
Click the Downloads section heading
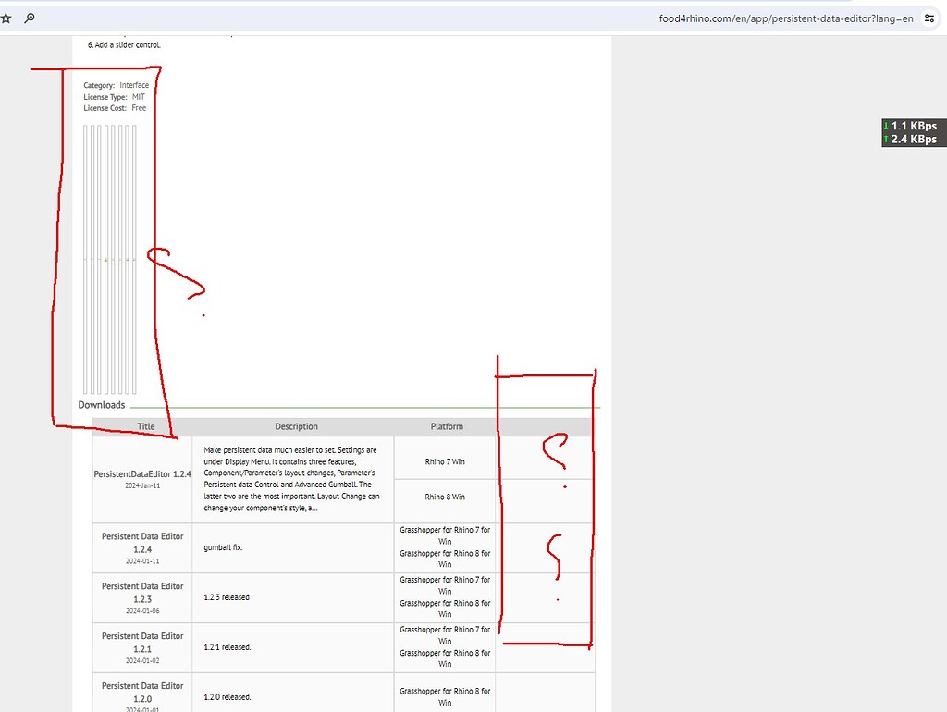pos(102,404)
